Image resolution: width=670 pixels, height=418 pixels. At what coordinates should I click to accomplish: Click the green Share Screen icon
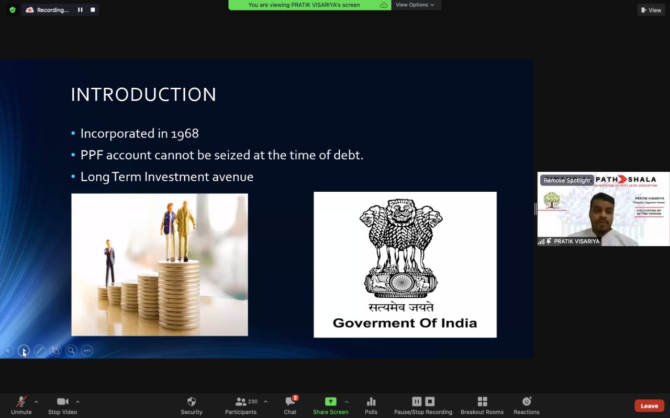point(330,401)
